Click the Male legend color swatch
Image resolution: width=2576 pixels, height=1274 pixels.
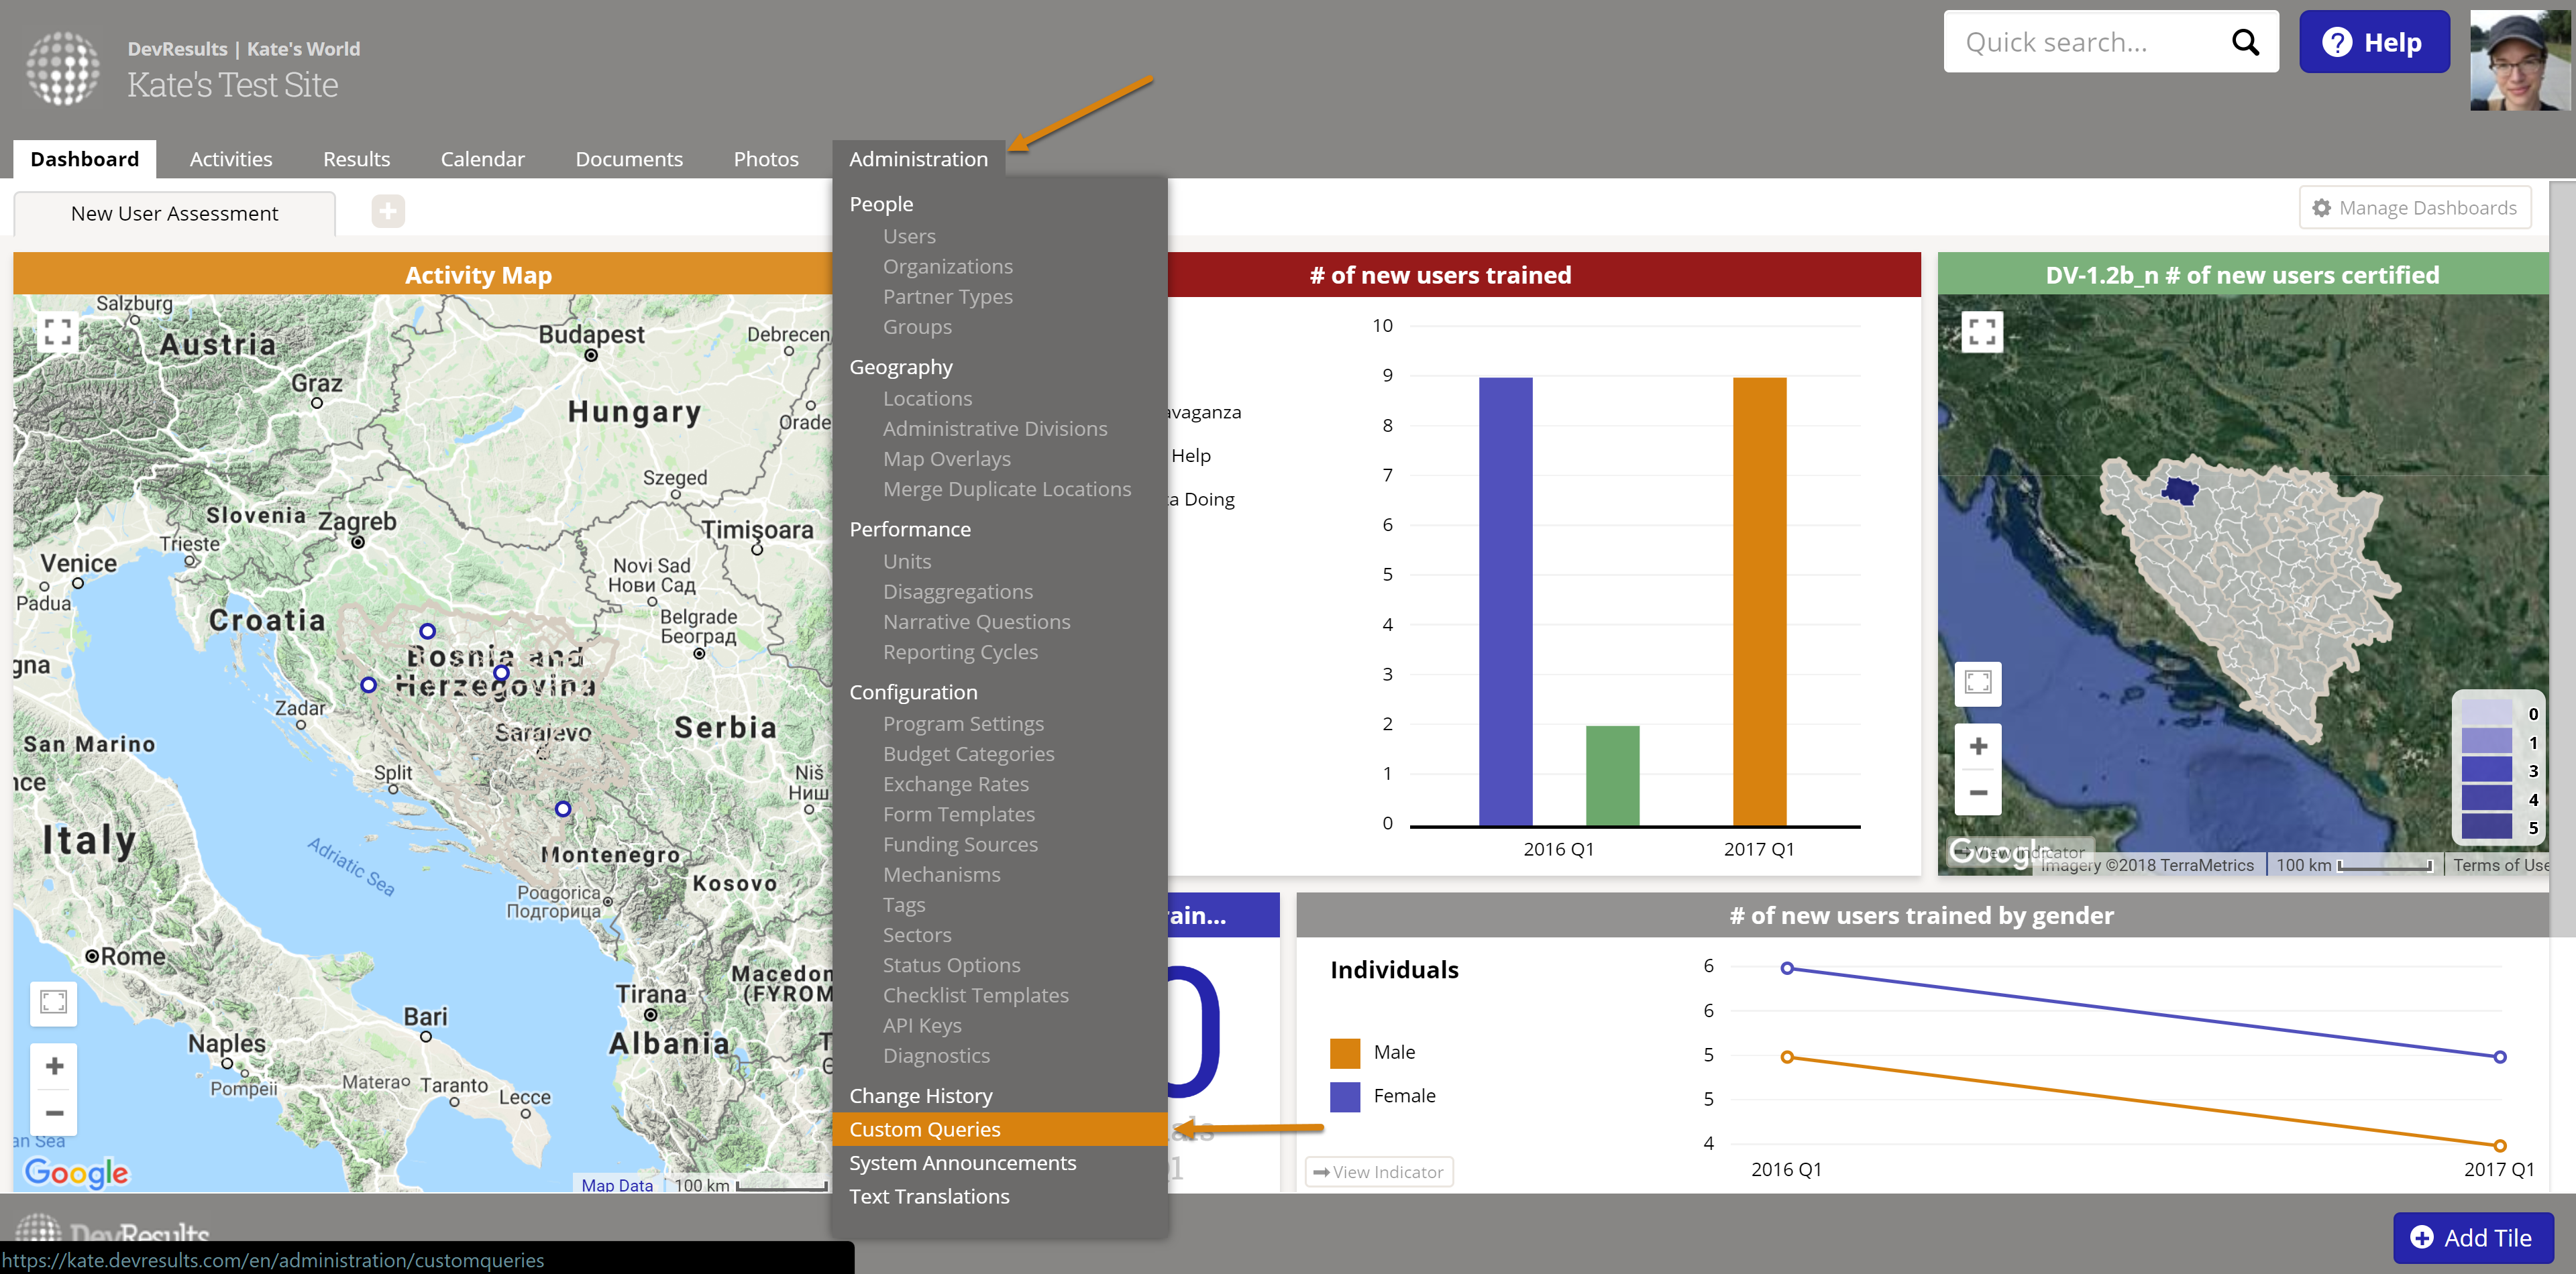pyautogui.click(x=1344, y=1052)
